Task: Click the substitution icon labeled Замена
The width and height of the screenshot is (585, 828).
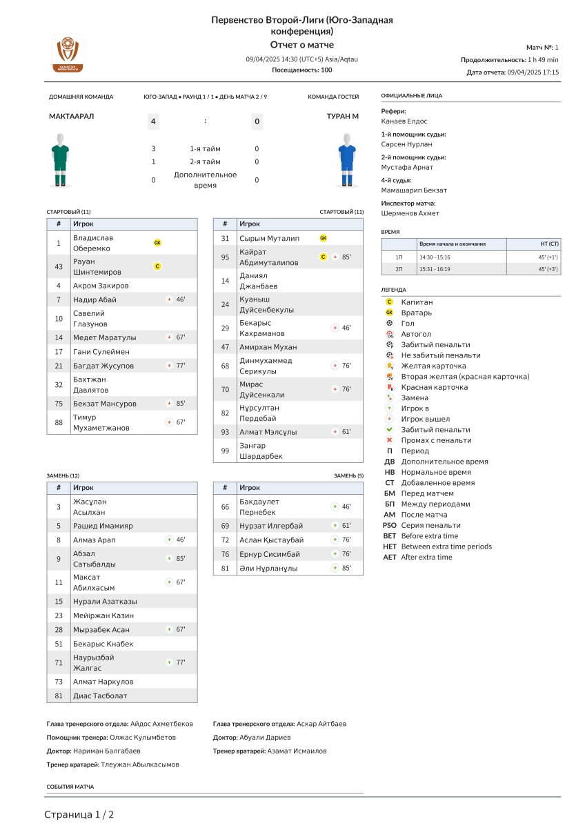Action: [x=390, y=398]
